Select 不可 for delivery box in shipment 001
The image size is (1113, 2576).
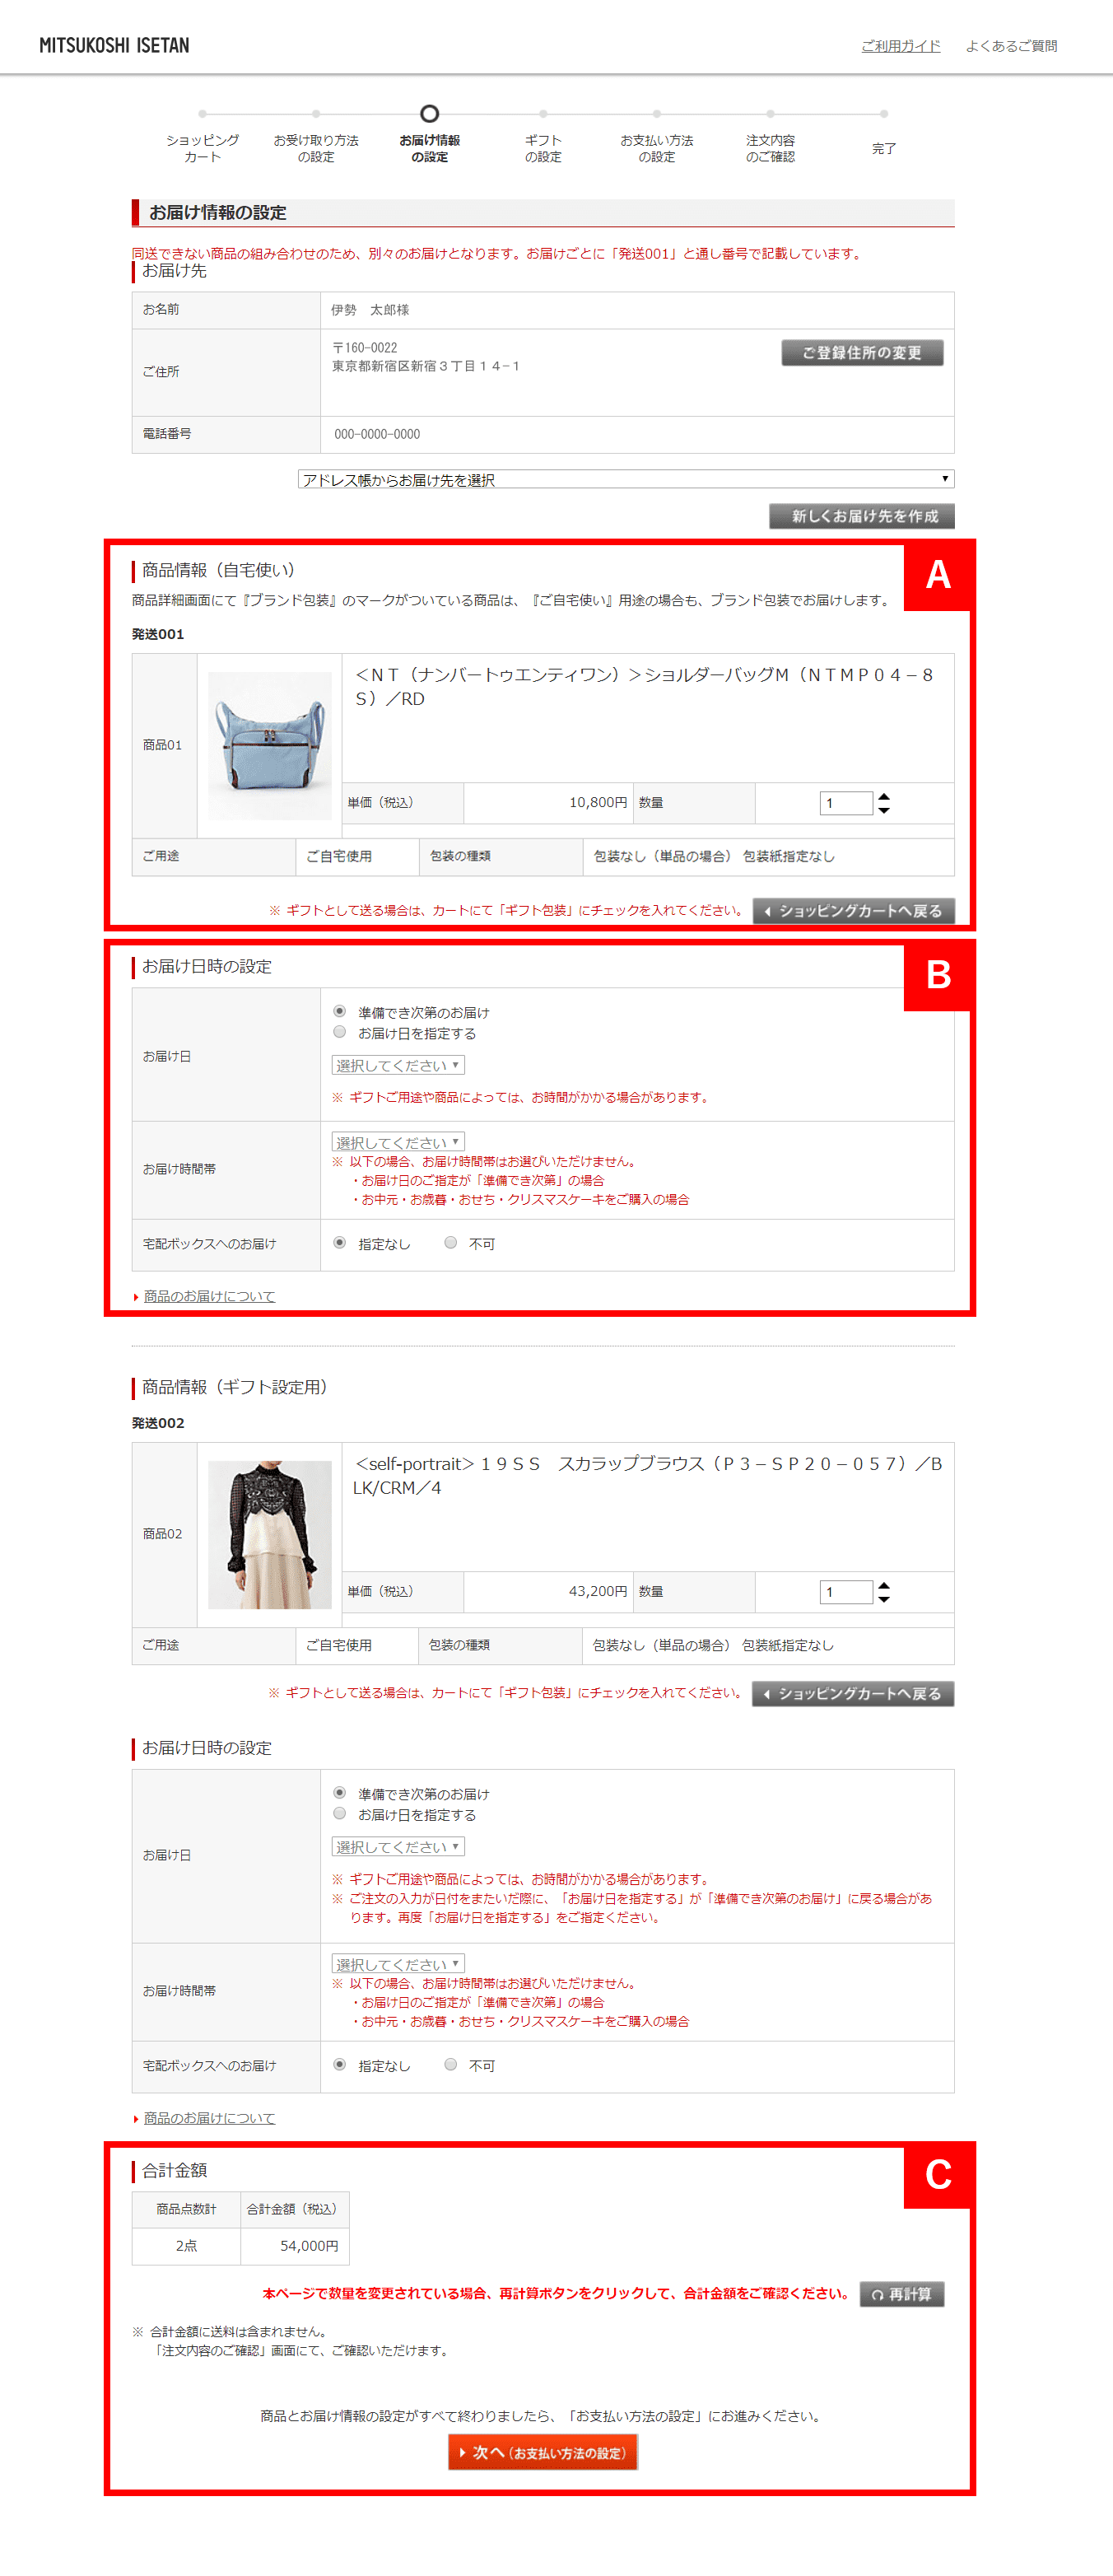pyautogui.click(x=451, y=1242)
